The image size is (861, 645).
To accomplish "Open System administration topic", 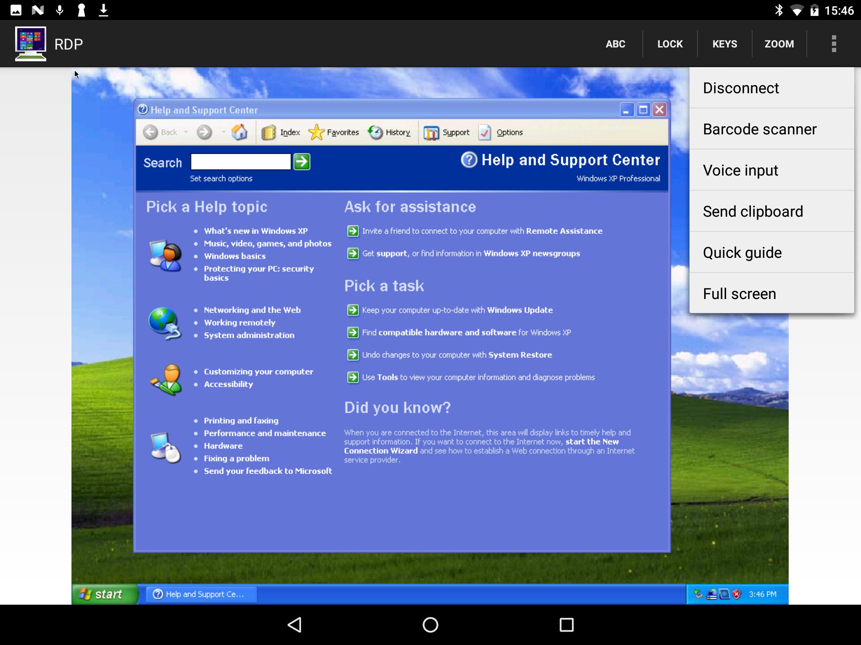I will [x=249, y=335].
